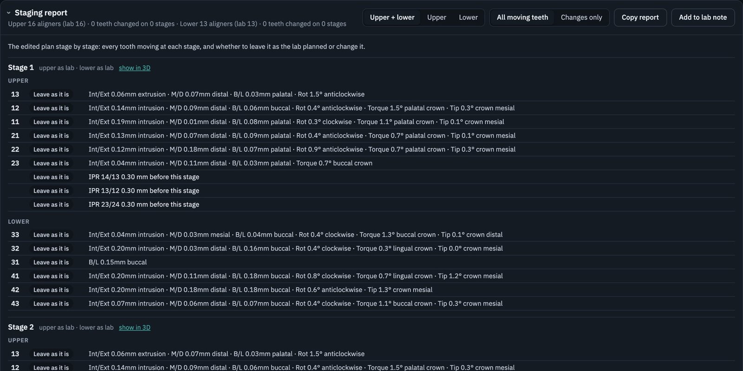The image size is (743, 371).
Task: Show Changes only in the report
Action: click(581, 18)
